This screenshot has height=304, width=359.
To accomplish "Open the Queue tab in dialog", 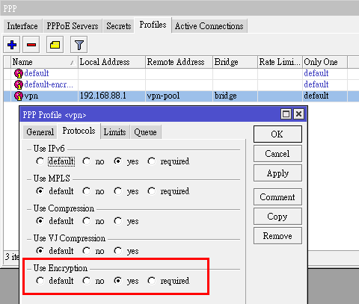I will click(145, 132).
